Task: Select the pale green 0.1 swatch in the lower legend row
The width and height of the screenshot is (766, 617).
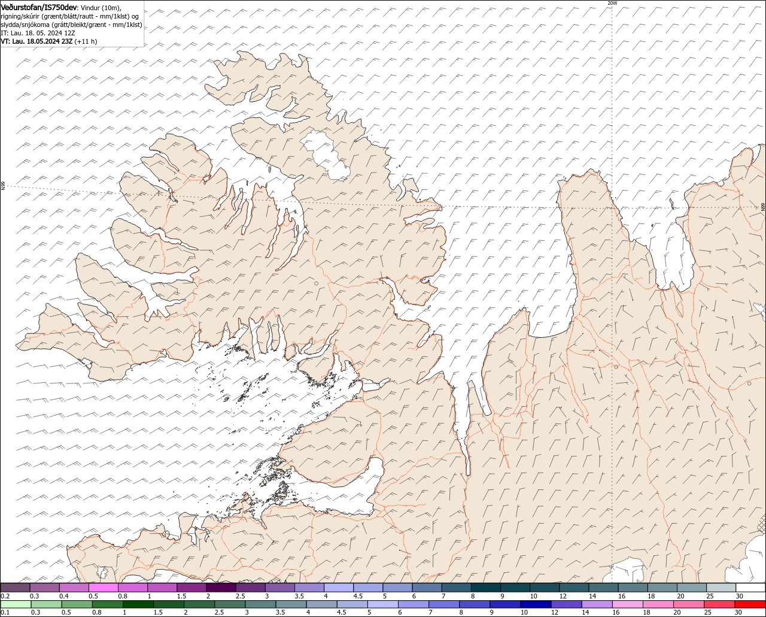Action: (x=15, y=604)
